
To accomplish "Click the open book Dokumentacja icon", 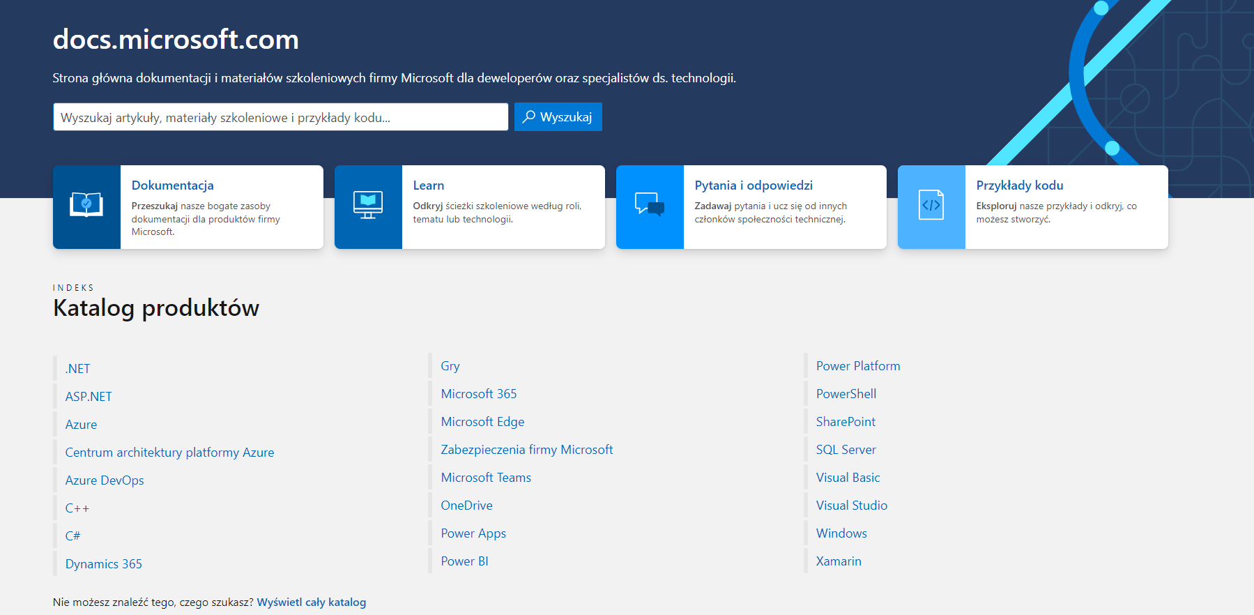I will point(86,205).
